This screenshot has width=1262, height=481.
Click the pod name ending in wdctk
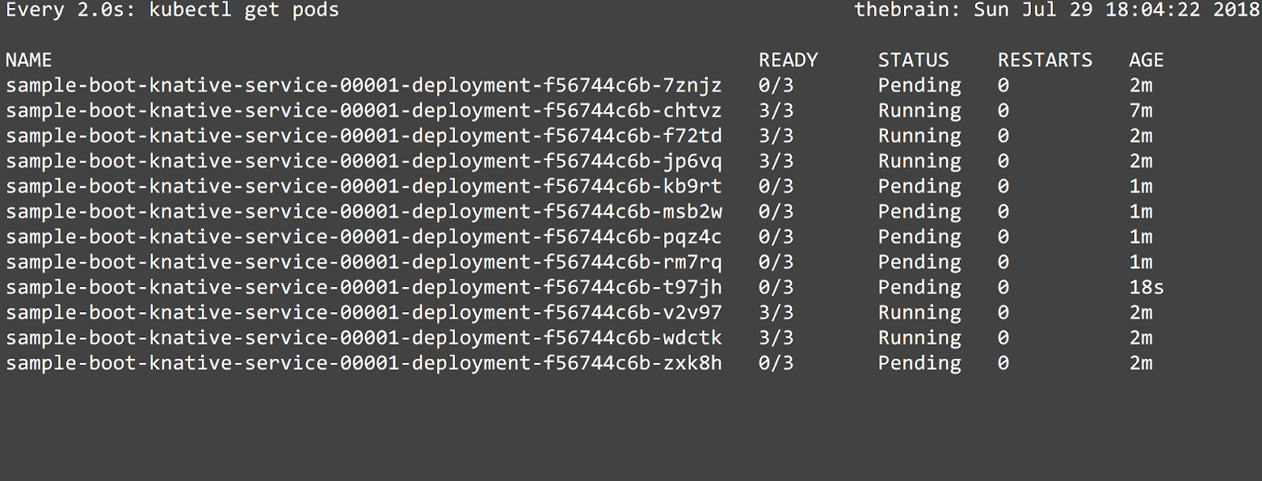pos(364,337)
